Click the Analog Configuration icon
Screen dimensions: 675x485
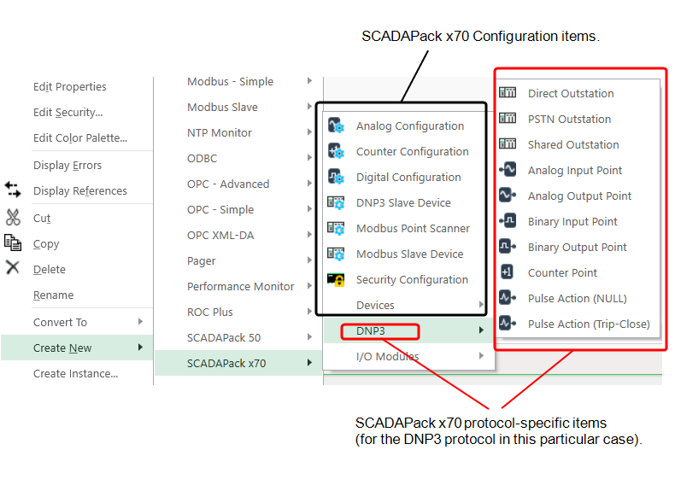click(336, 126)
